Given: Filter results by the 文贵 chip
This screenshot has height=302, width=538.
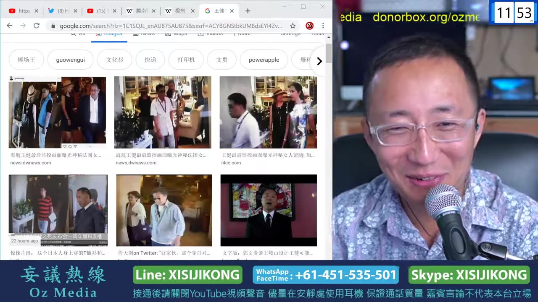Looking at the screenshot, I should 222,60.
